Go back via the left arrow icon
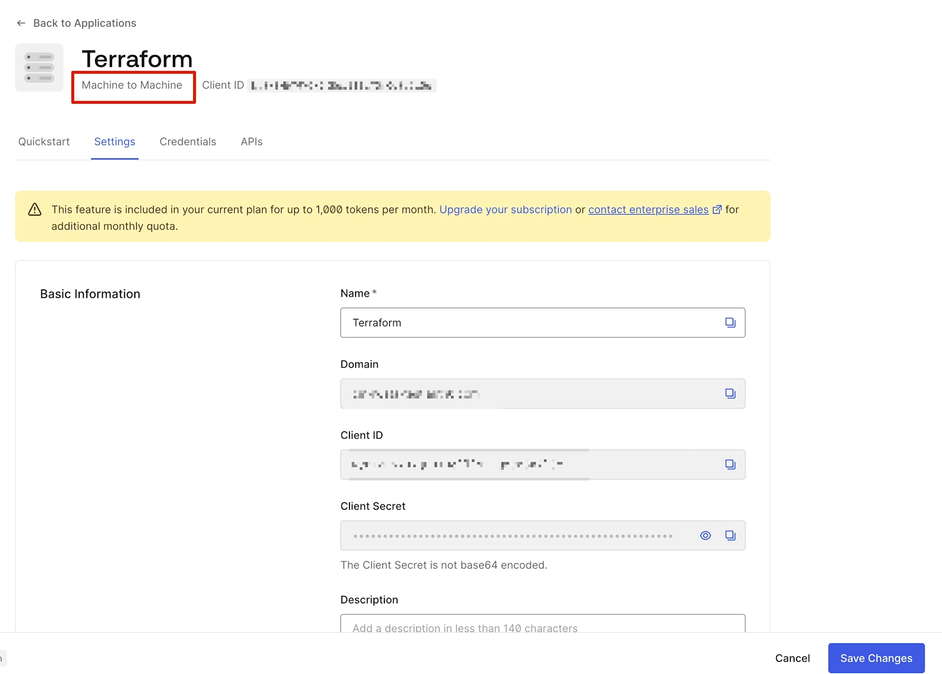The height and width of the screenshot is (674, 942). (21, 23)
